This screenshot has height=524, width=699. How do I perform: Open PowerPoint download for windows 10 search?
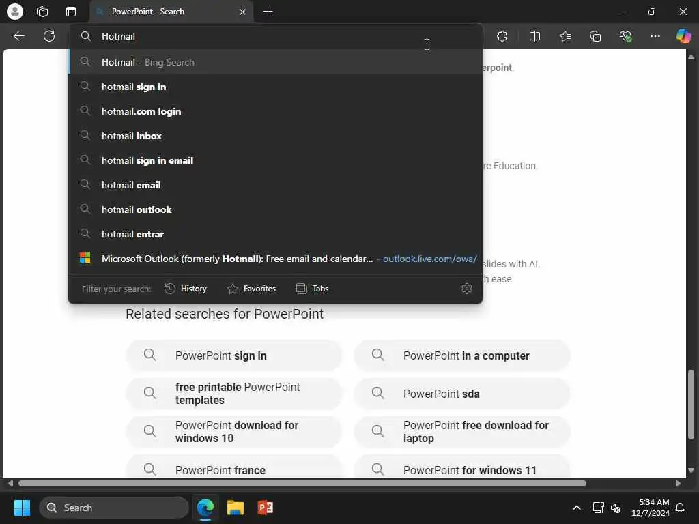[234, 432]
